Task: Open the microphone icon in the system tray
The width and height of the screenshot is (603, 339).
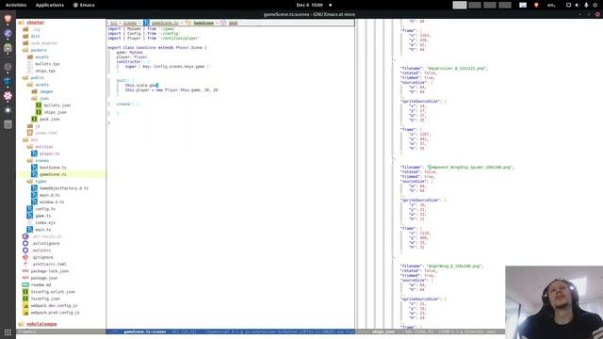Action: pyautogui.click(x=586, y=5)
